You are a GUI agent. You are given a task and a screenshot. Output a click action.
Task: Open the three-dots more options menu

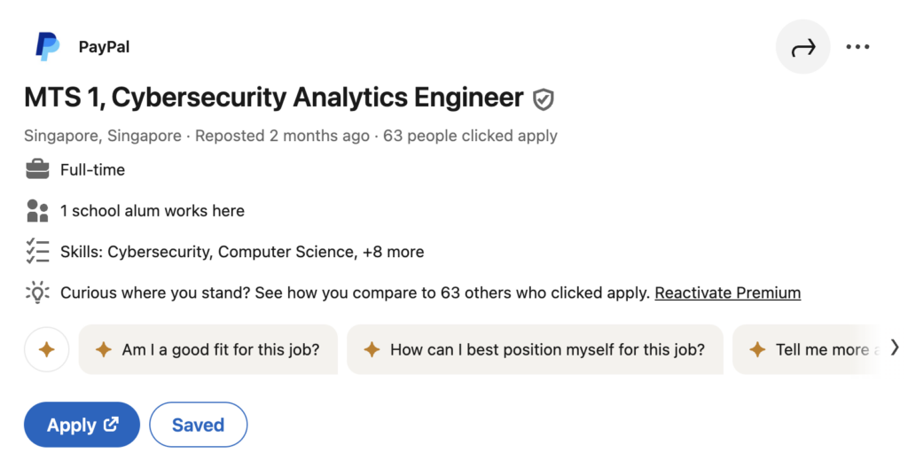pyautogui.click(x=857, y=47)
